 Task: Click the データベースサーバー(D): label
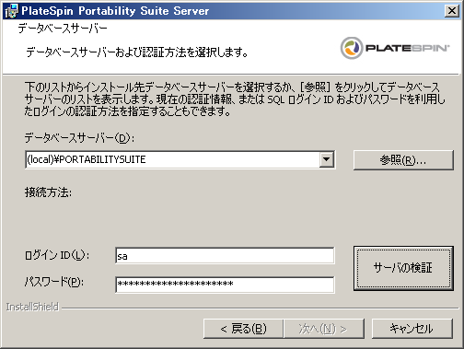pos(79,138)
